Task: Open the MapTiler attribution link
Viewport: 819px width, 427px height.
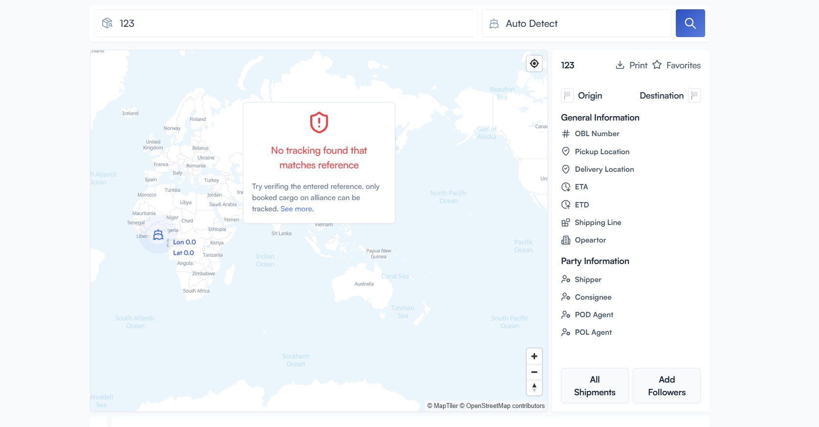Action: (x=442, y=406)
